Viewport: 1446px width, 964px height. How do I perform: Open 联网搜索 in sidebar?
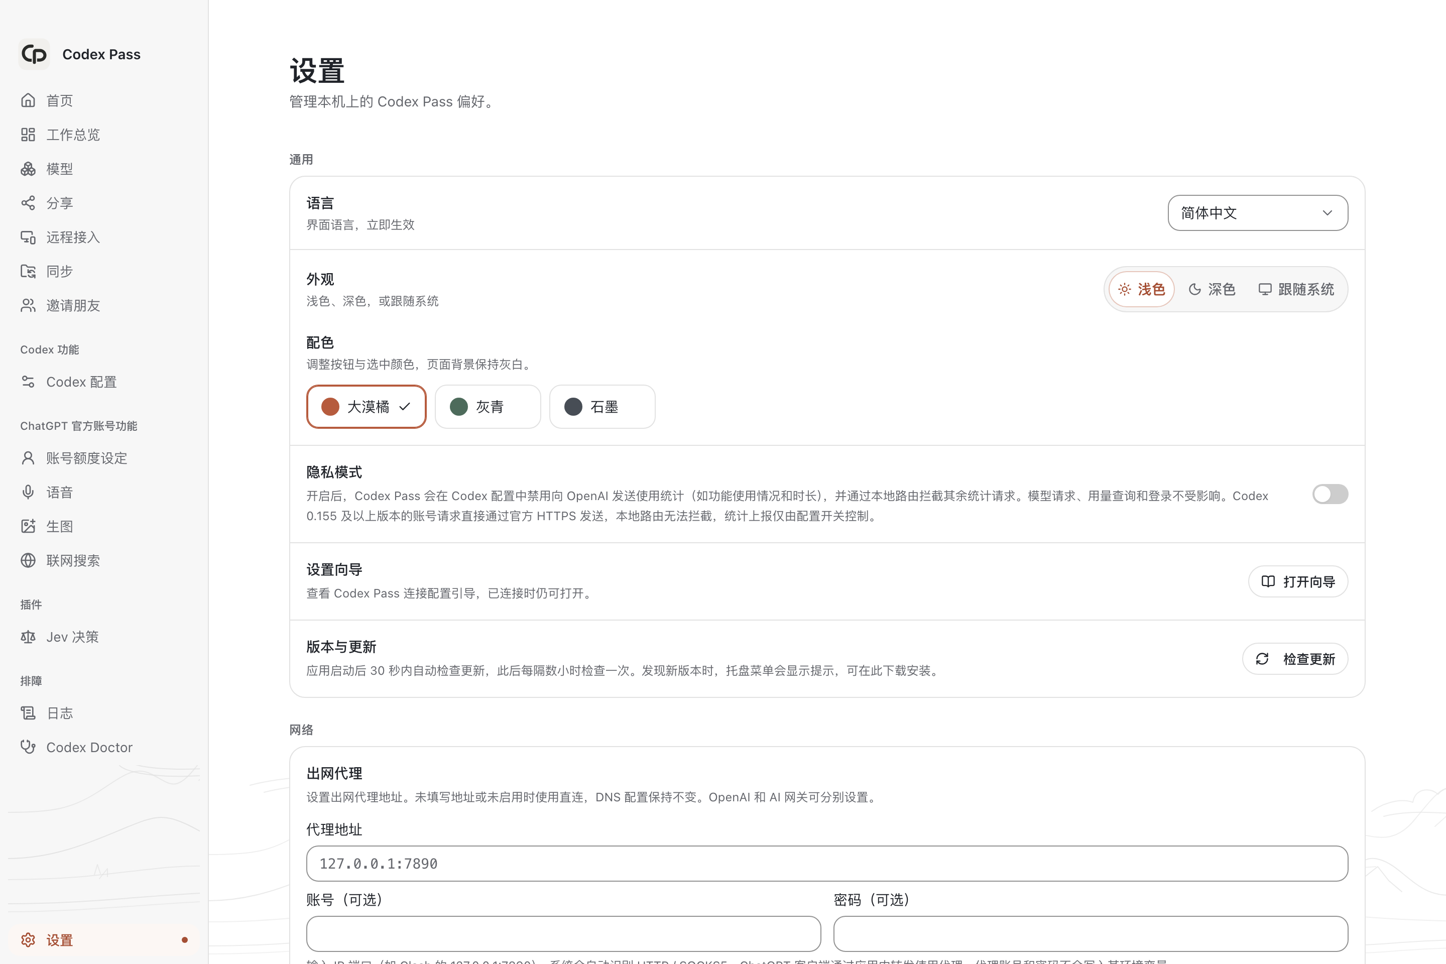104,561
